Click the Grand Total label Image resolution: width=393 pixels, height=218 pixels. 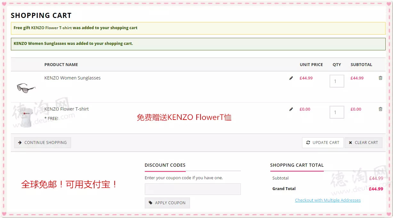[284, 189]
